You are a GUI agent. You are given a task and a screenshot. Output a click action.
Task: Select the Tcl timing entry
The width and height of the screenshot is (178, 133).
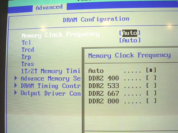click(x=26, y=43)
